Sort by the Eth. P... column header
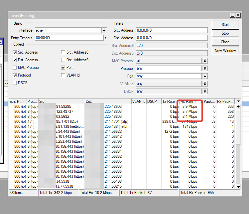The height and width of the screenshot is (214, 249). (18, 102)
